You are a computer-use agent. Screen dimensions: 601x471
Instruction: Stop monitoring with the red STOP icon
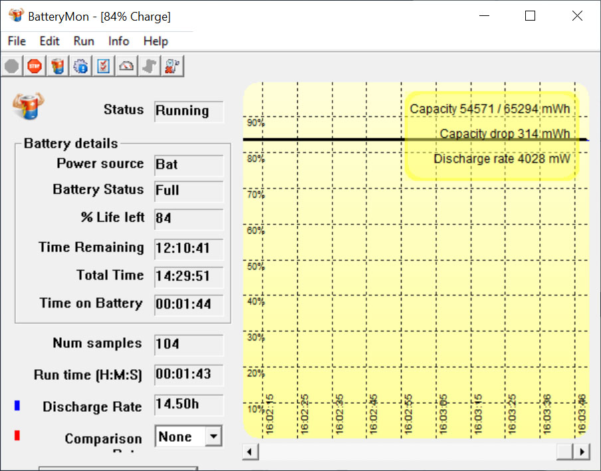[35, 67]
